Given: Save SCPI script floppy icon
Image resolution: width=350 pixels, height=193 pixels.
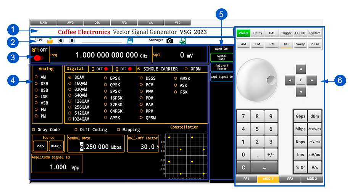Looking at the screenshot, I should coord(130,40).
